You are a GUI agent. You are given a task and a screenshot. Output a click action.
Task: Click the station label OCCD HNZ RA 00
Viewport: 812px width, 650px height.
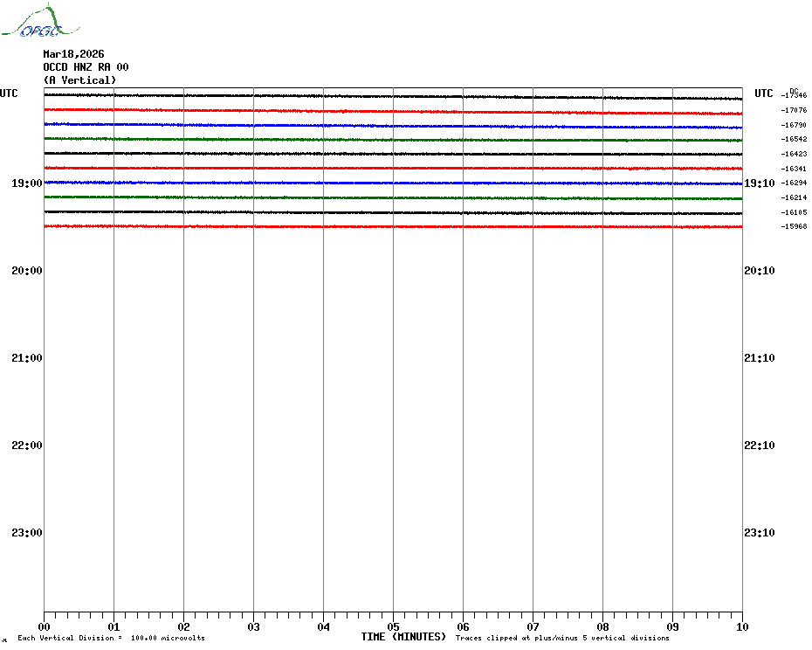(x=86, y=67)
